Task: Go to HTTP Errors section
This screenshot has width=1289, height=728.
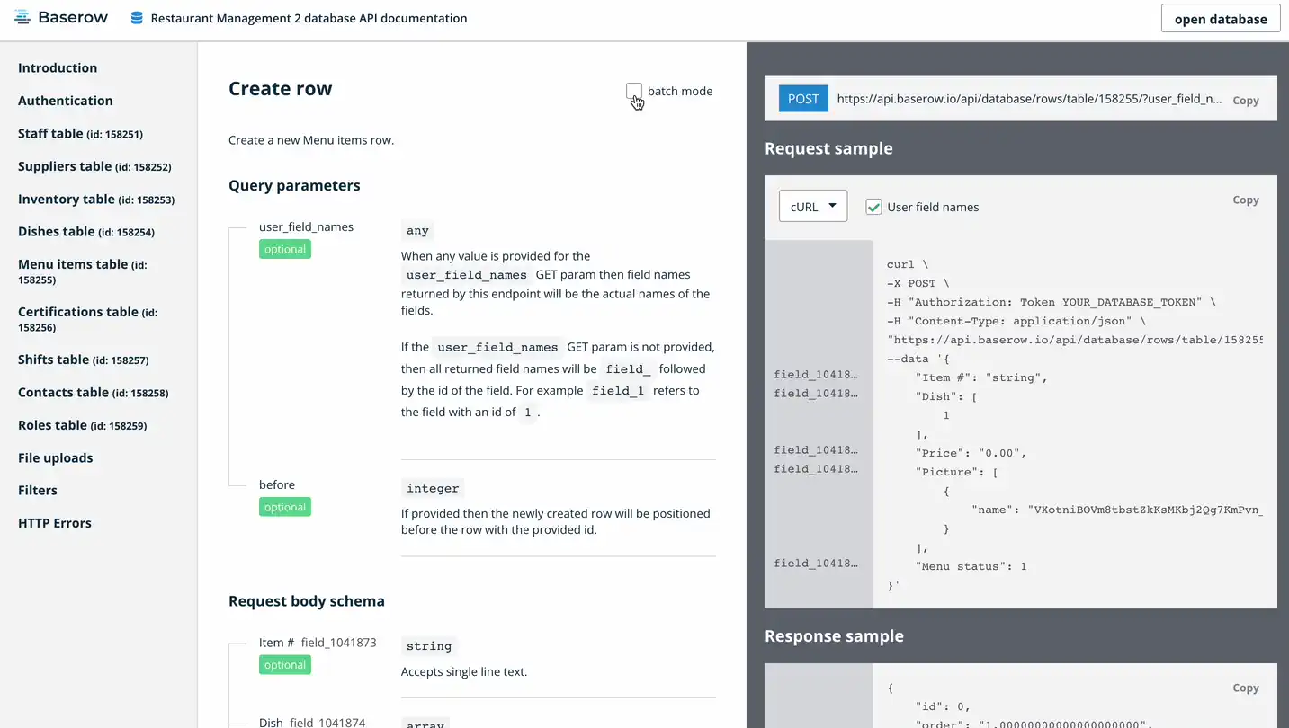Action: [55, 523]
